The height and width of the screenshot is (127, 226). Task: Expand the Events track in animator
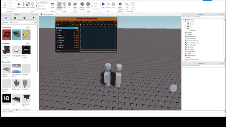56,31
